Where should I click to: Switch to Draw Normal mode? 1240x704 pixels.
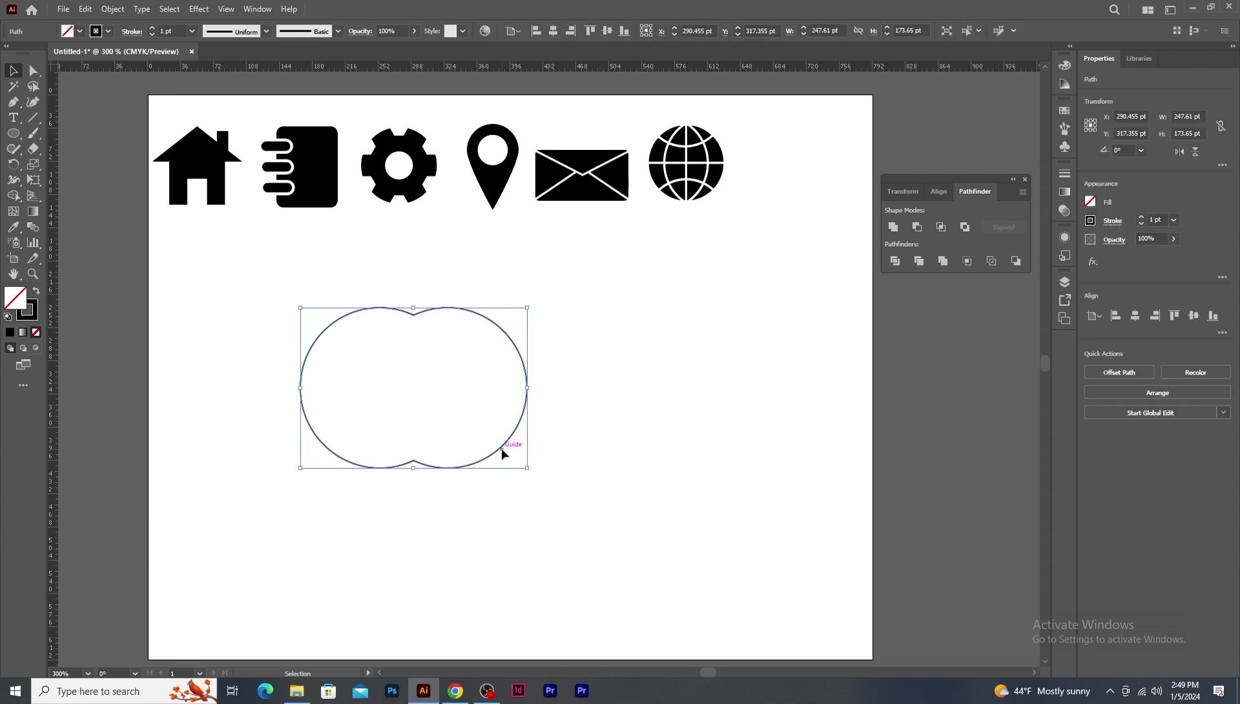[x=10, y=348]
